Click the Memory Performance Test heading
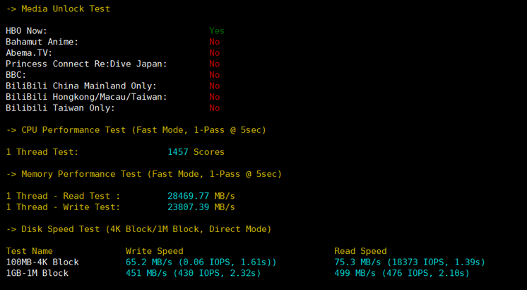Screen dimensions: 527x290 pos(143,174)
